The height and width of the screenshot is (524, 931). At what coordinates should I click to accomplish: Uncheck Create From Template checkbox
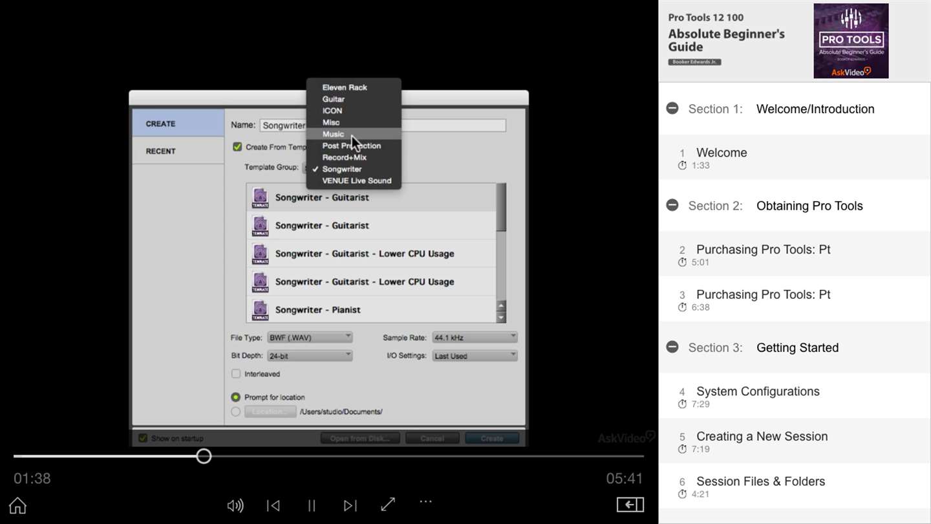(237, 147)
